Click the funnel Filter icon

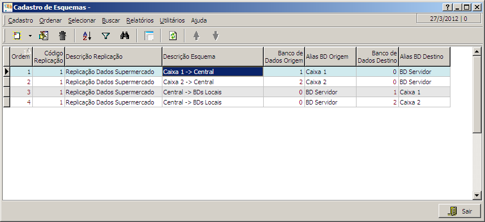(x=106, y=36)
